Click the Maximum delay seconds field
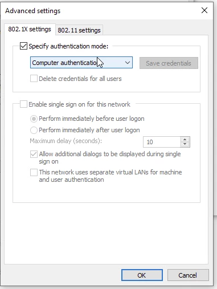The image size is (217, 289). pos(162,142)
